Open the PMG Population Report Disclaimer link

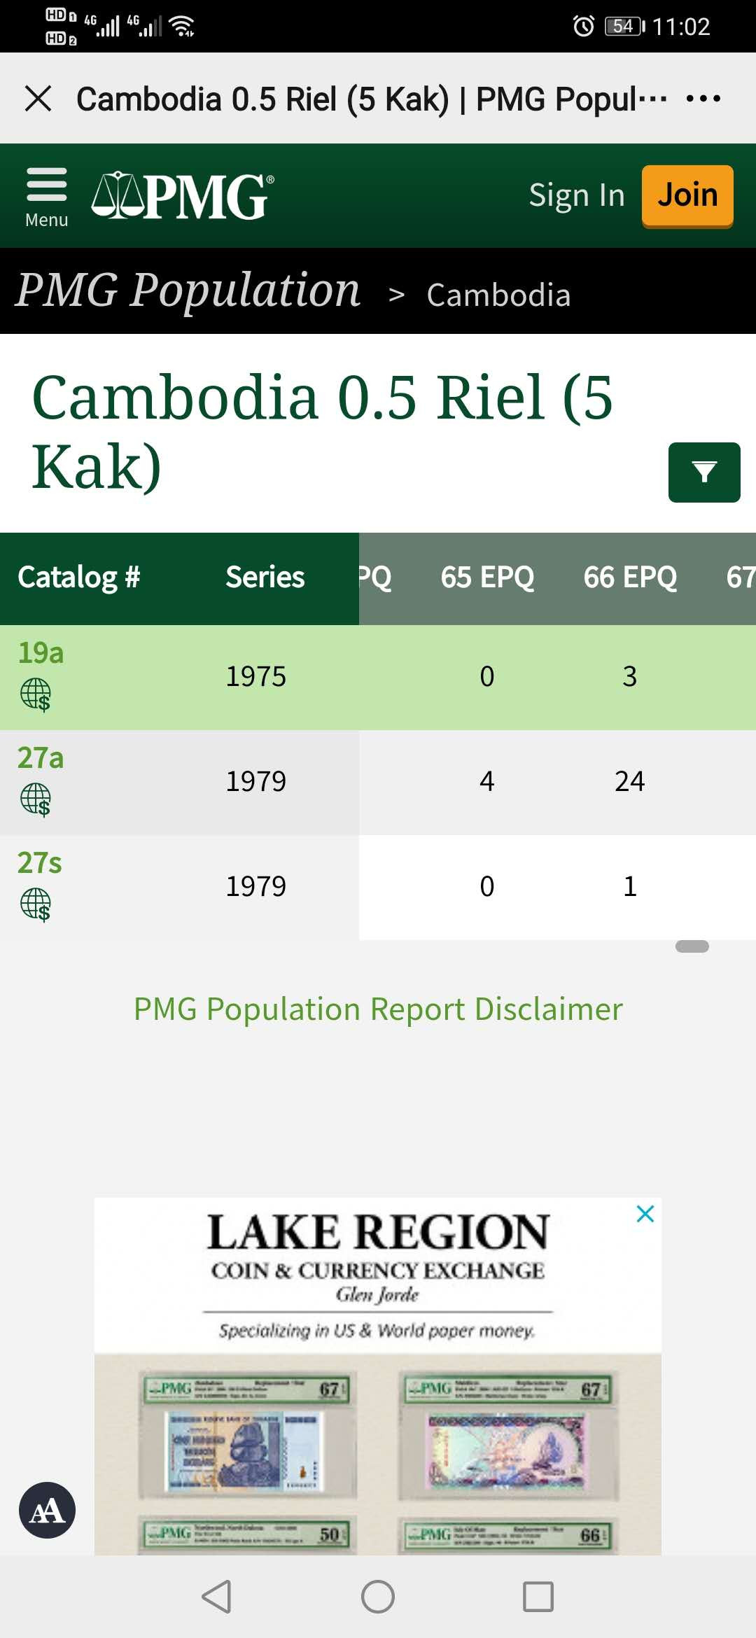coord(378,1009)
